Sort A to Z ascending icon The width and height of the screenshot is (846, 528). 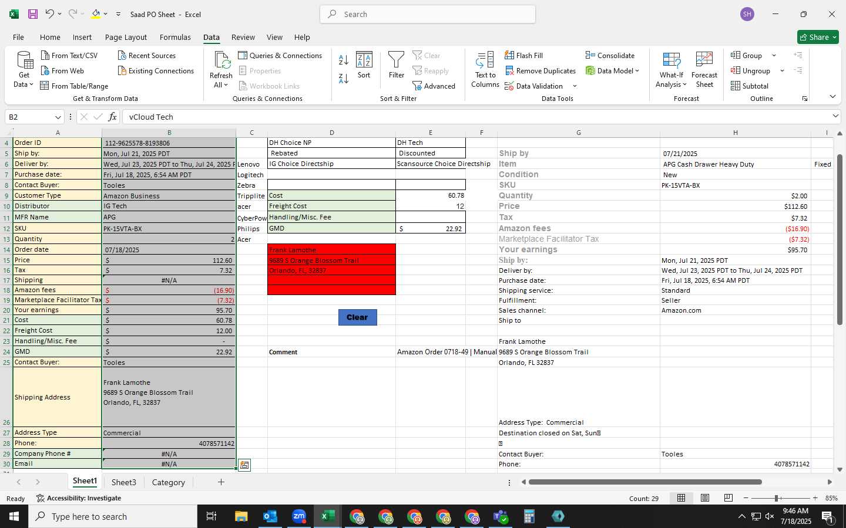pos(344,59)
